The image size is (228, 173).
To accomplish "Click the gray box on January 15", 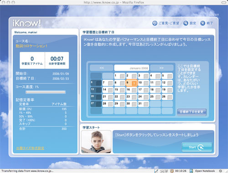I will pyautogui.click(x=122, y=90).
